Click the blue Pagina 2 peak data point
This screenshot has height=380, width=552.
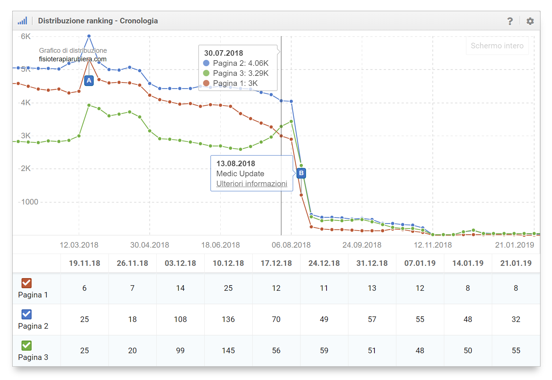[x=89, y=36]
